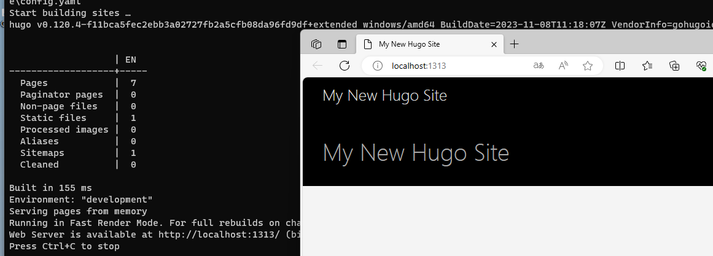Image resolution: width=713 pixels, height=256 pixels.
Task: Add this page to favorites
Action: click(x=588, y=66)
